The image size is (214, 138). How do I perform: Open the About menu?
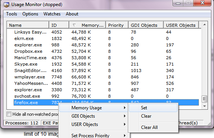tap(72, 14)
